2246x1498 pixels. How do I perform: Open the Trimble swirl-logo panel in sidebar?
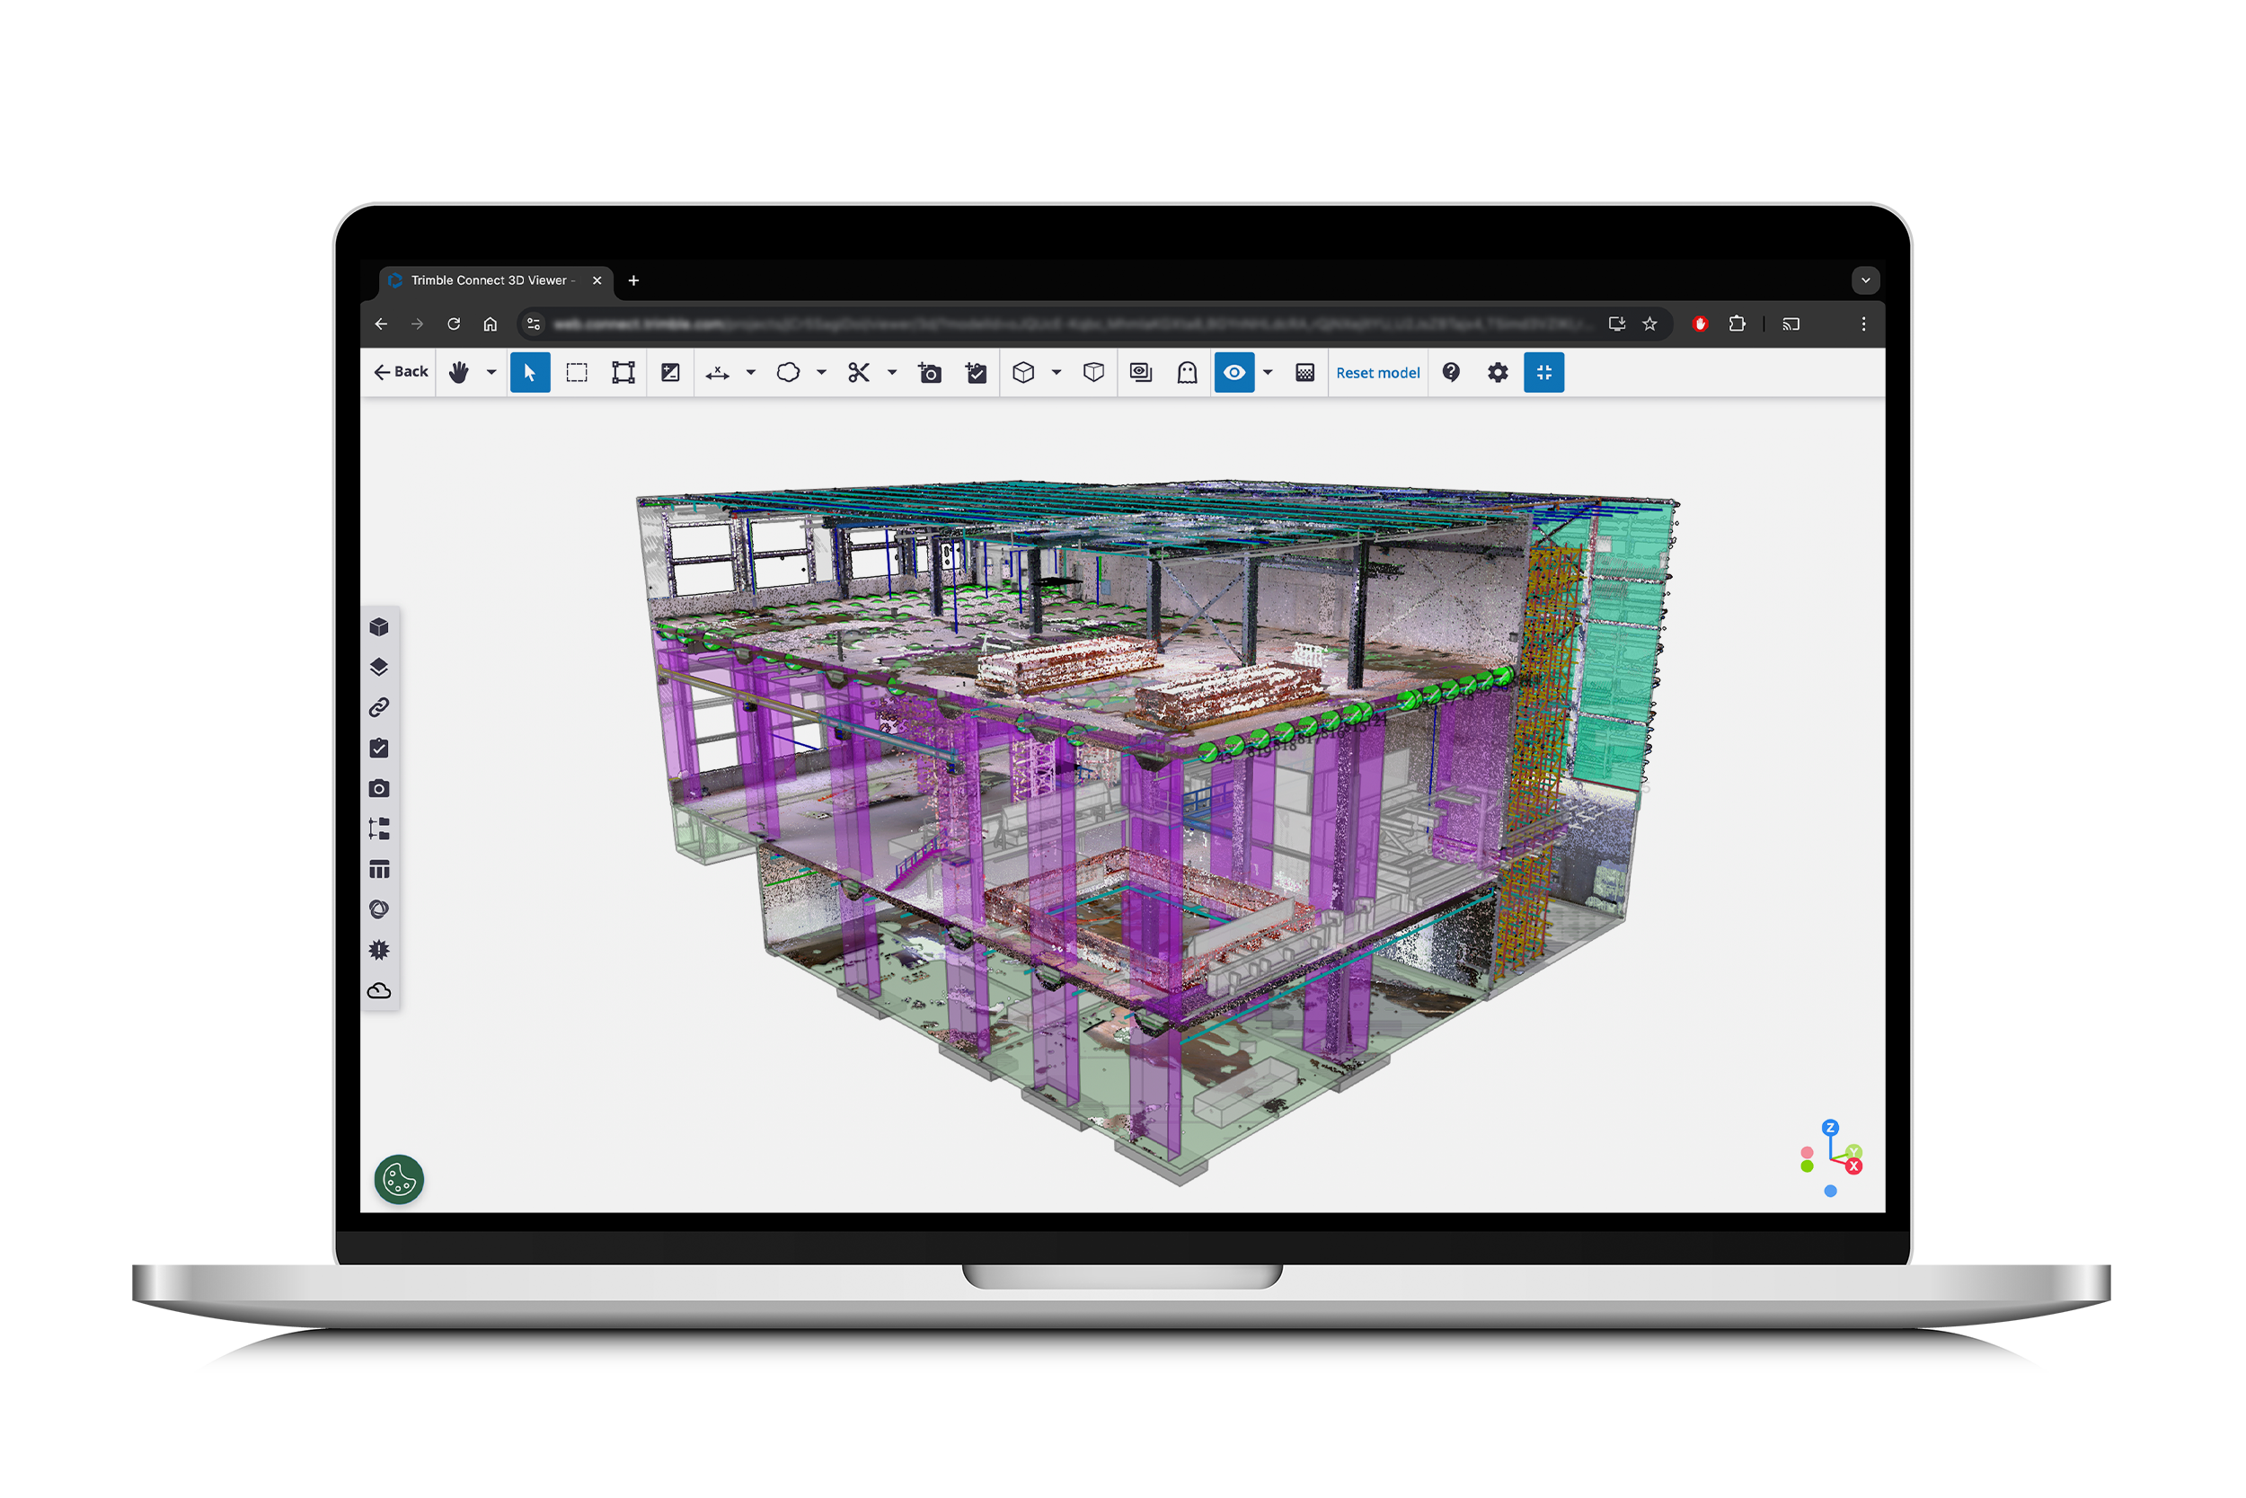[379, 909]
